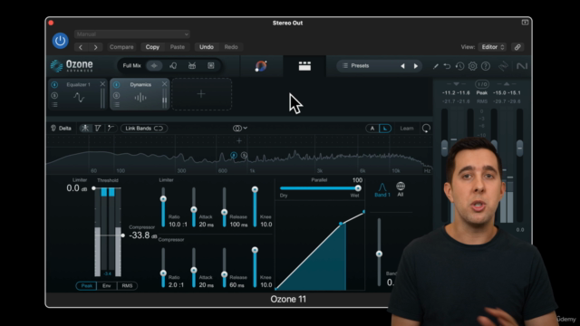Viewport: 580px width, 326px height.
Task: Toggle the Logic plugin power button
Action: (x=60, y=41)
